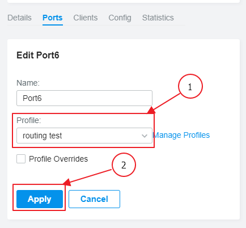Viewport: 246px width, 228px height.
Task: Click the Edit Port6 heading
Action: point(38,56)
